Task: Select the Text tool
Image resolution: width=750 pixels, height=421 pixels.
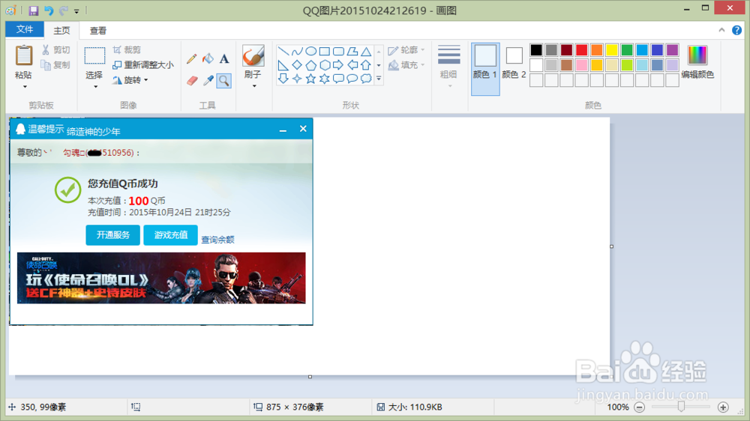Action: pyautogui.click(x=223, y=58)
